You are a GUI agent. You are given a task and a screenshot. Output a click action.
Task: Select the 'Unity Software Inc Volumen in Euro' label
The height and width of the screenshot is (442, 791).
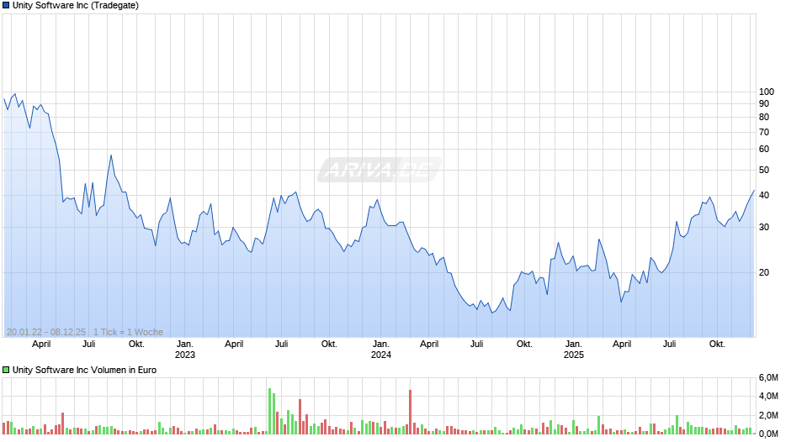point(84,370)
